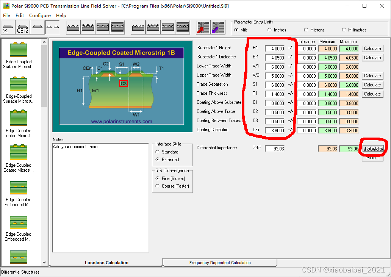Pick the first Edge-Coupled Coated Microstrip thumbnail
The width and height of the screenshot is (391, 277).
(x=19, y=118)
